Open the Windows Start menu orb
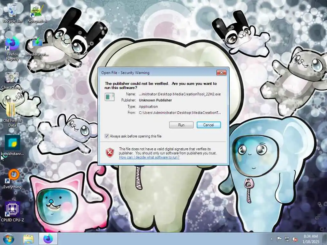Viewport: 327px width, 245px height. pos(9,239)
